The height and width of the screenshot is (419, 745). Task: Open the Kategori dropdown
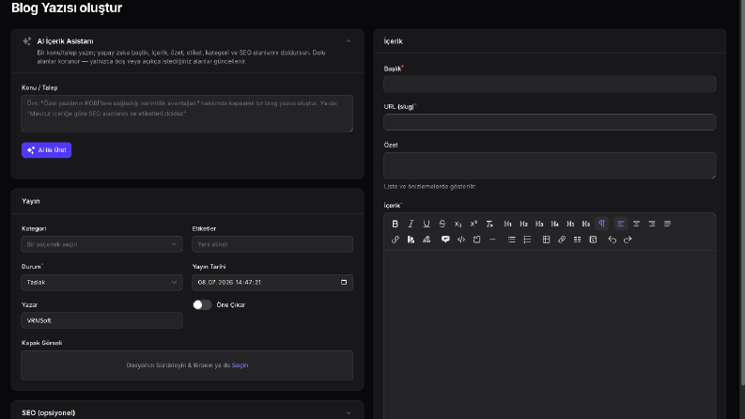point(101,244)
